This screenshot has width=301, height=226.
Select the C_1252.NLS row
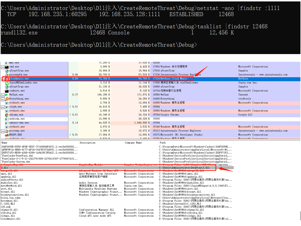117,204
